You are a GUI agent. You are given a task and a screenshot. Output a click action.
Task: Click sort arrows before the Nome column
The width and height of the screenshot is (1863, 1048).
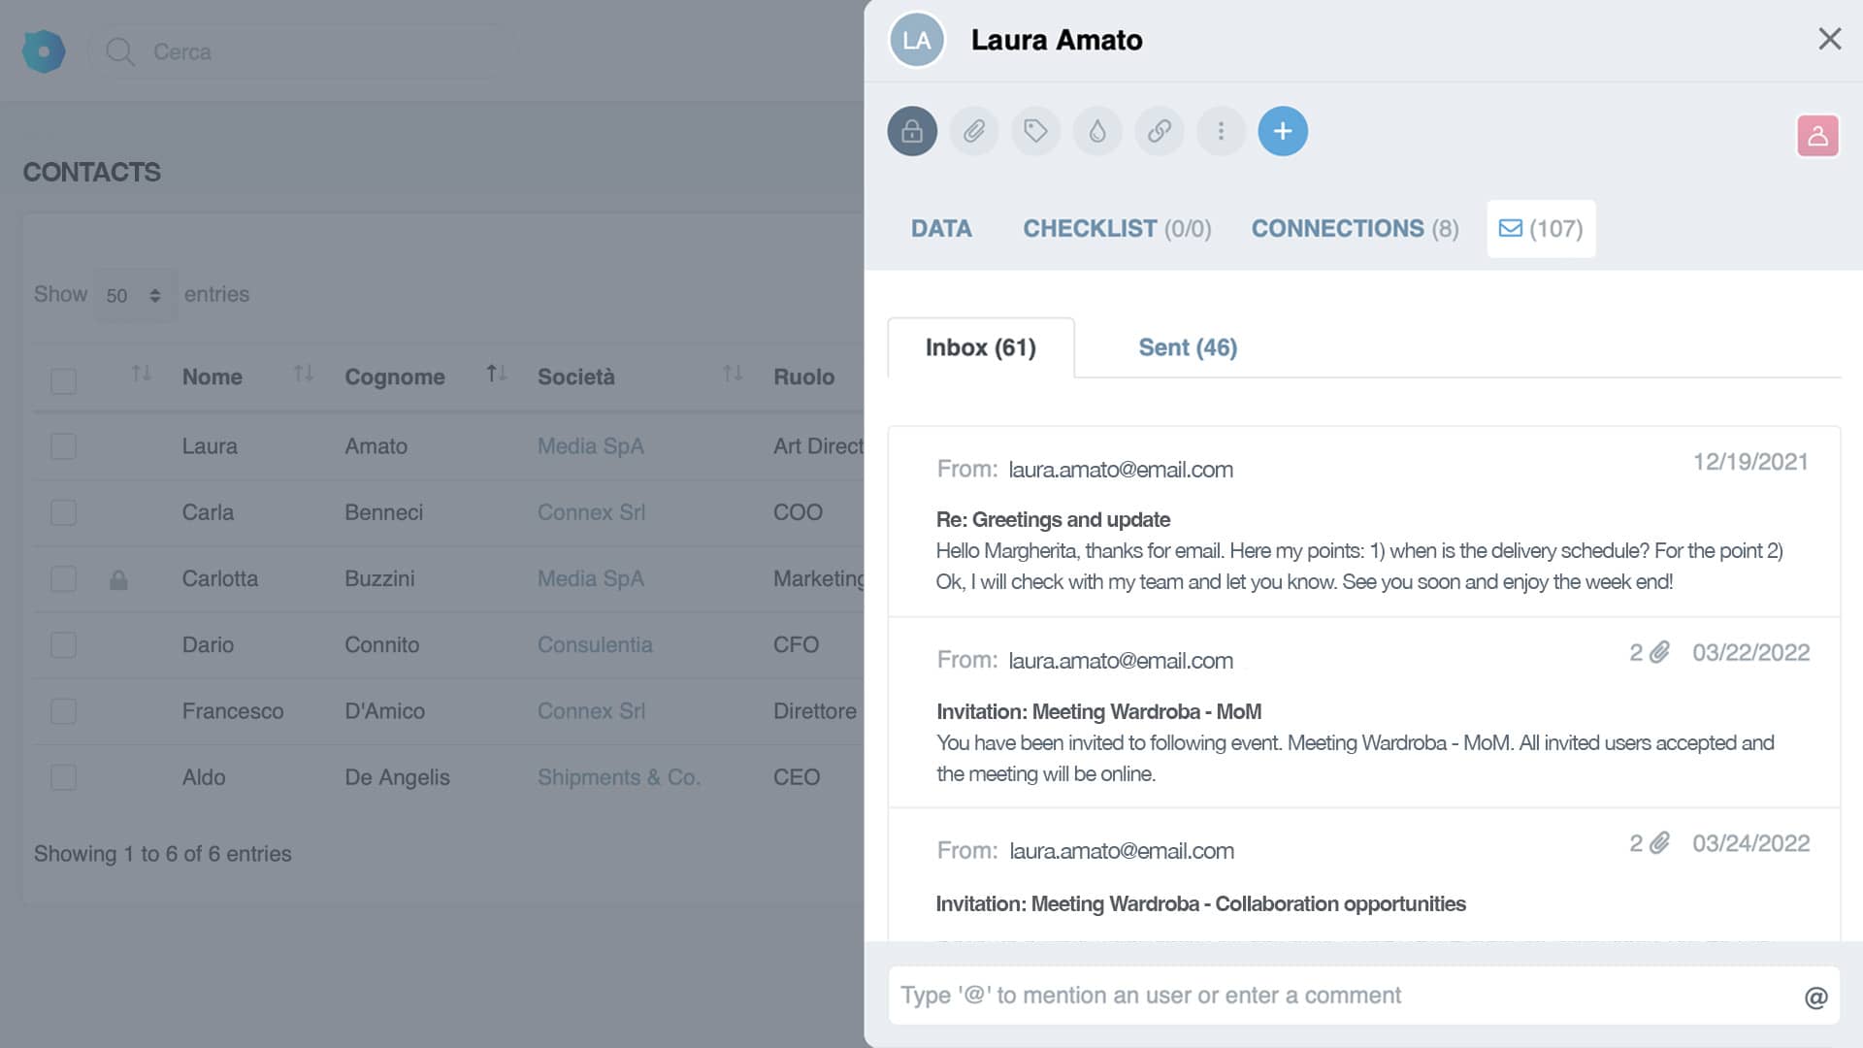click(142, 374)
